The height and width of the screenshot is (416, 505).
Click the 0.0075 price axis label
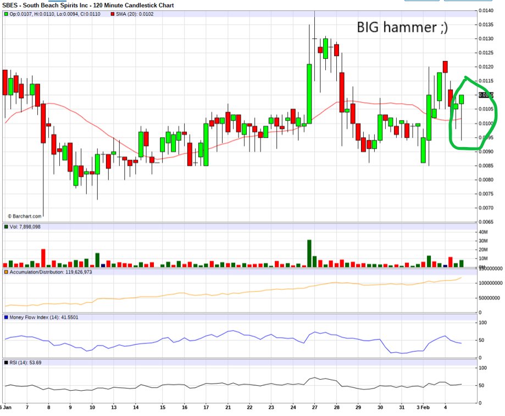[x=486, y=194]
